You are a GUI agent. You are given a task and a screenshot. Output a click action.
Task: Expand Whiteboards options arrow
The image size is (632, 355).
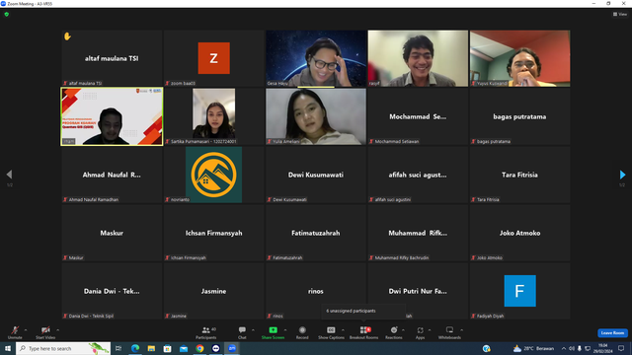462,330
